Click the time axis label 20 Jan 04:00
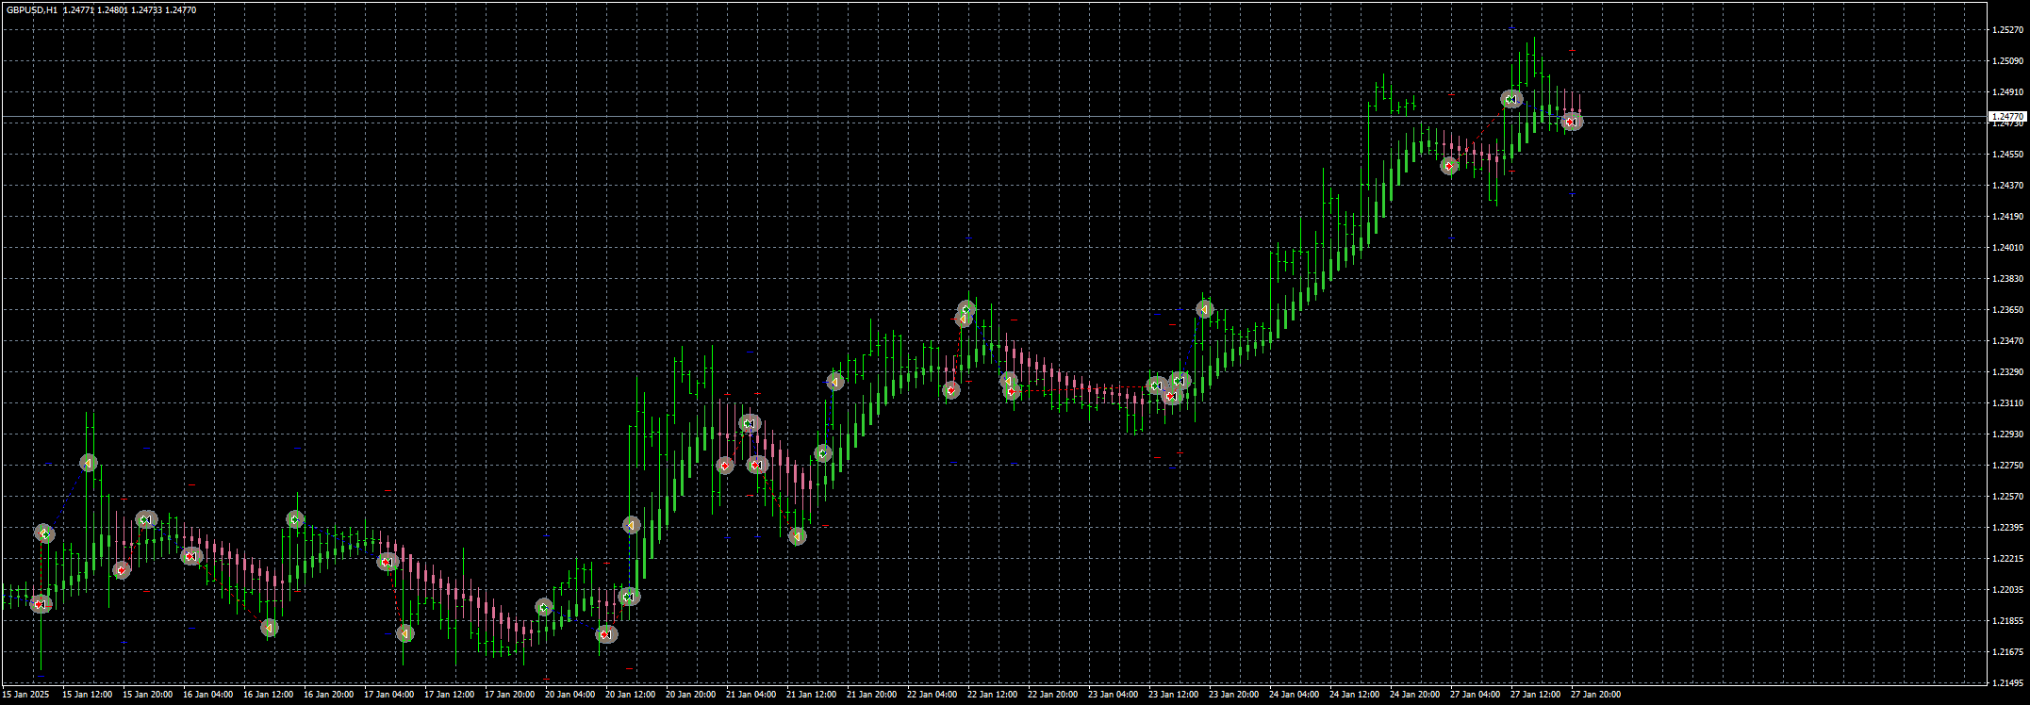This screenshot has width=2030, height=705. click(569, 695)
